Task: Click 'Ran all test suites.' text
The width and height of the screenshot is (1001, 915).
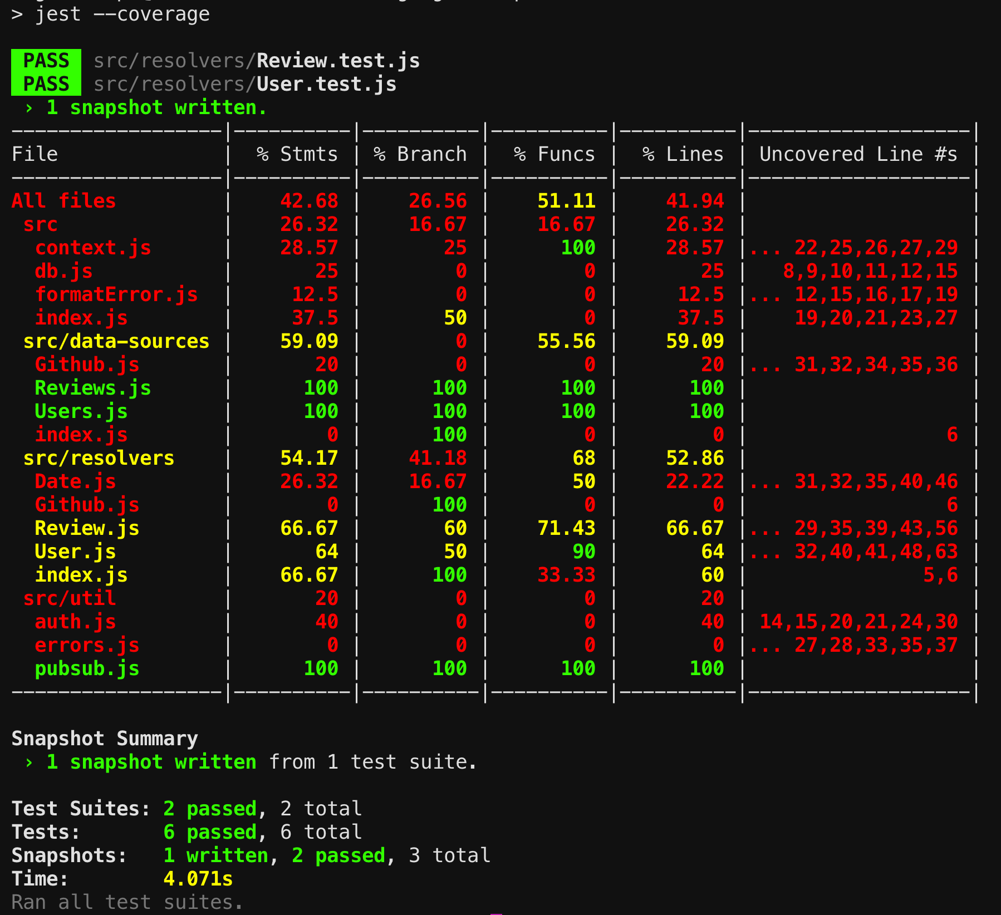Action: pos(127,902)
